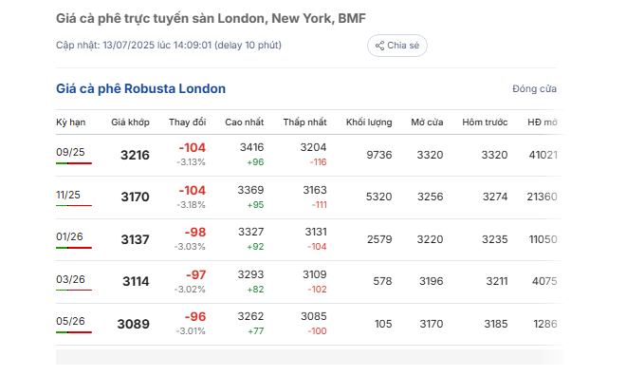Click the Thay đổi column header
This screenshot has height=376, width=626.
coord(187,122)
